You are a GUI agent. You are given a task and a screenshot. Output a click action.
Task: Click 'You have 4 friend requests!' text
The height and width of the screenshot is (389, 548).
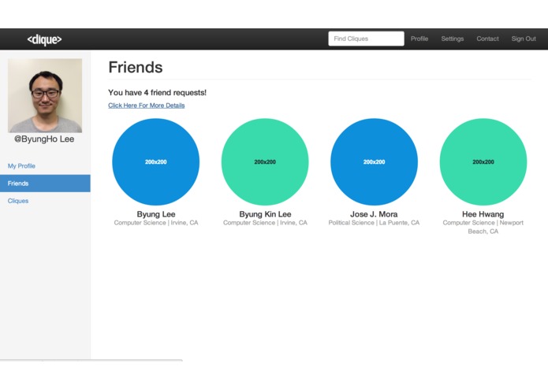tap(157, 92)
